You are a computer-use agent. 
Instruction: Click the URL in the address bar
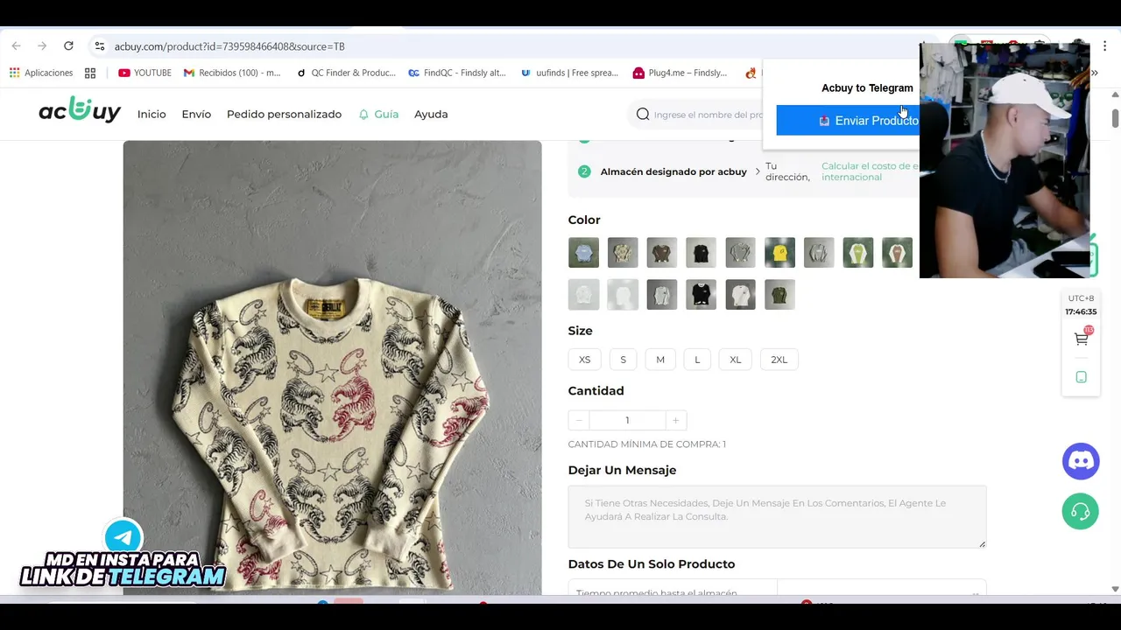click(x=229, y=46)
